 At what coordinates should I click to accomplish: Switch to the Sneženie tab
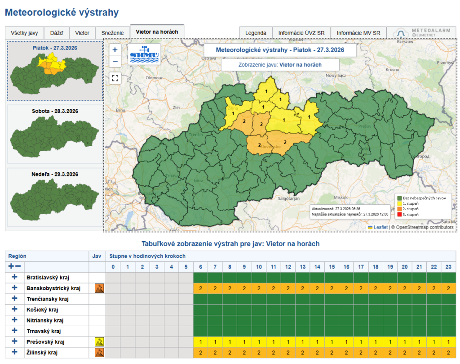click(x=114, y=32)
